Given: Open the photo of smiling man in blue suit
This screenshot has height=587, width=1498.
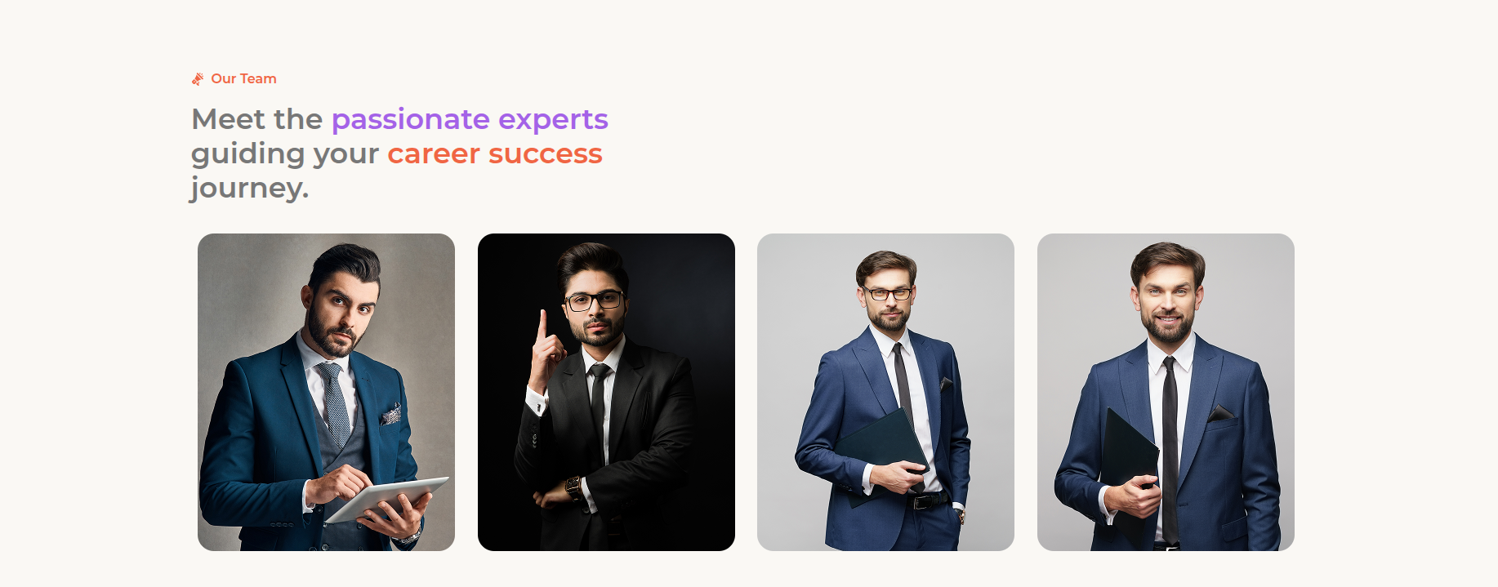Looking at the screenshot, I should click(1166, 392).
